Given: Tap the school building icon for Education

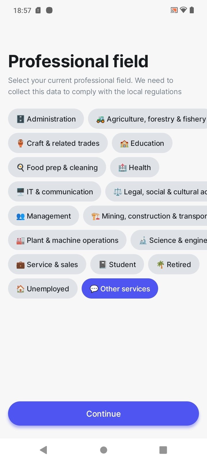Looking at the screenshot, I should (x=124, y=143).
